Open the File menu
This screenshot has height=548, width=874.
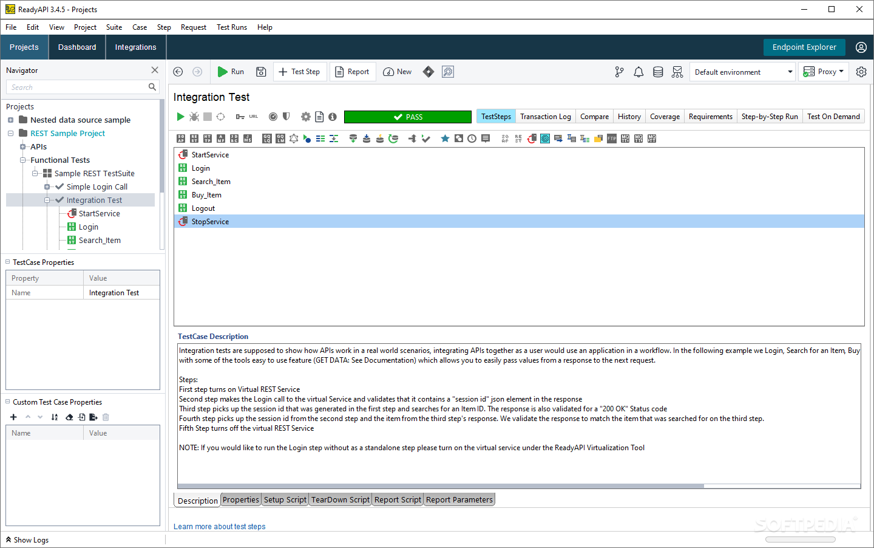11,27
